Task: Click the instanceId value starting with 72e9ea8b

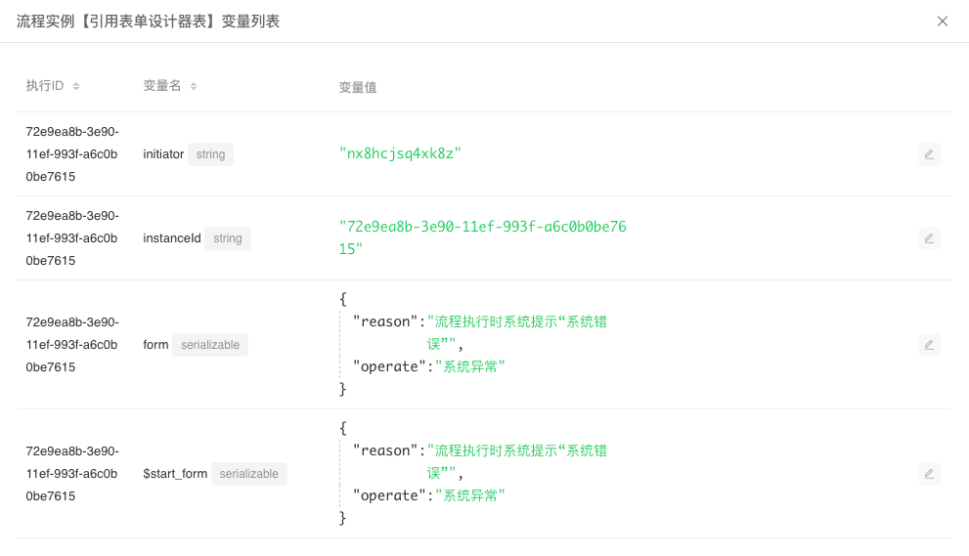Action: 482,227
